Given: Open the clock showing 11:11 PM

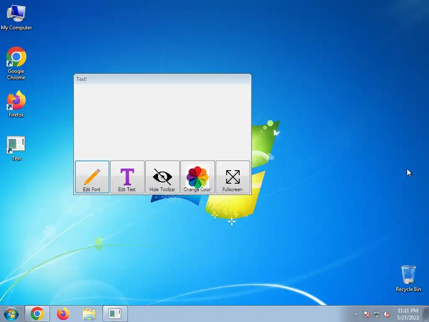Looking at the screenshot, I should click(x=408, y=314).
